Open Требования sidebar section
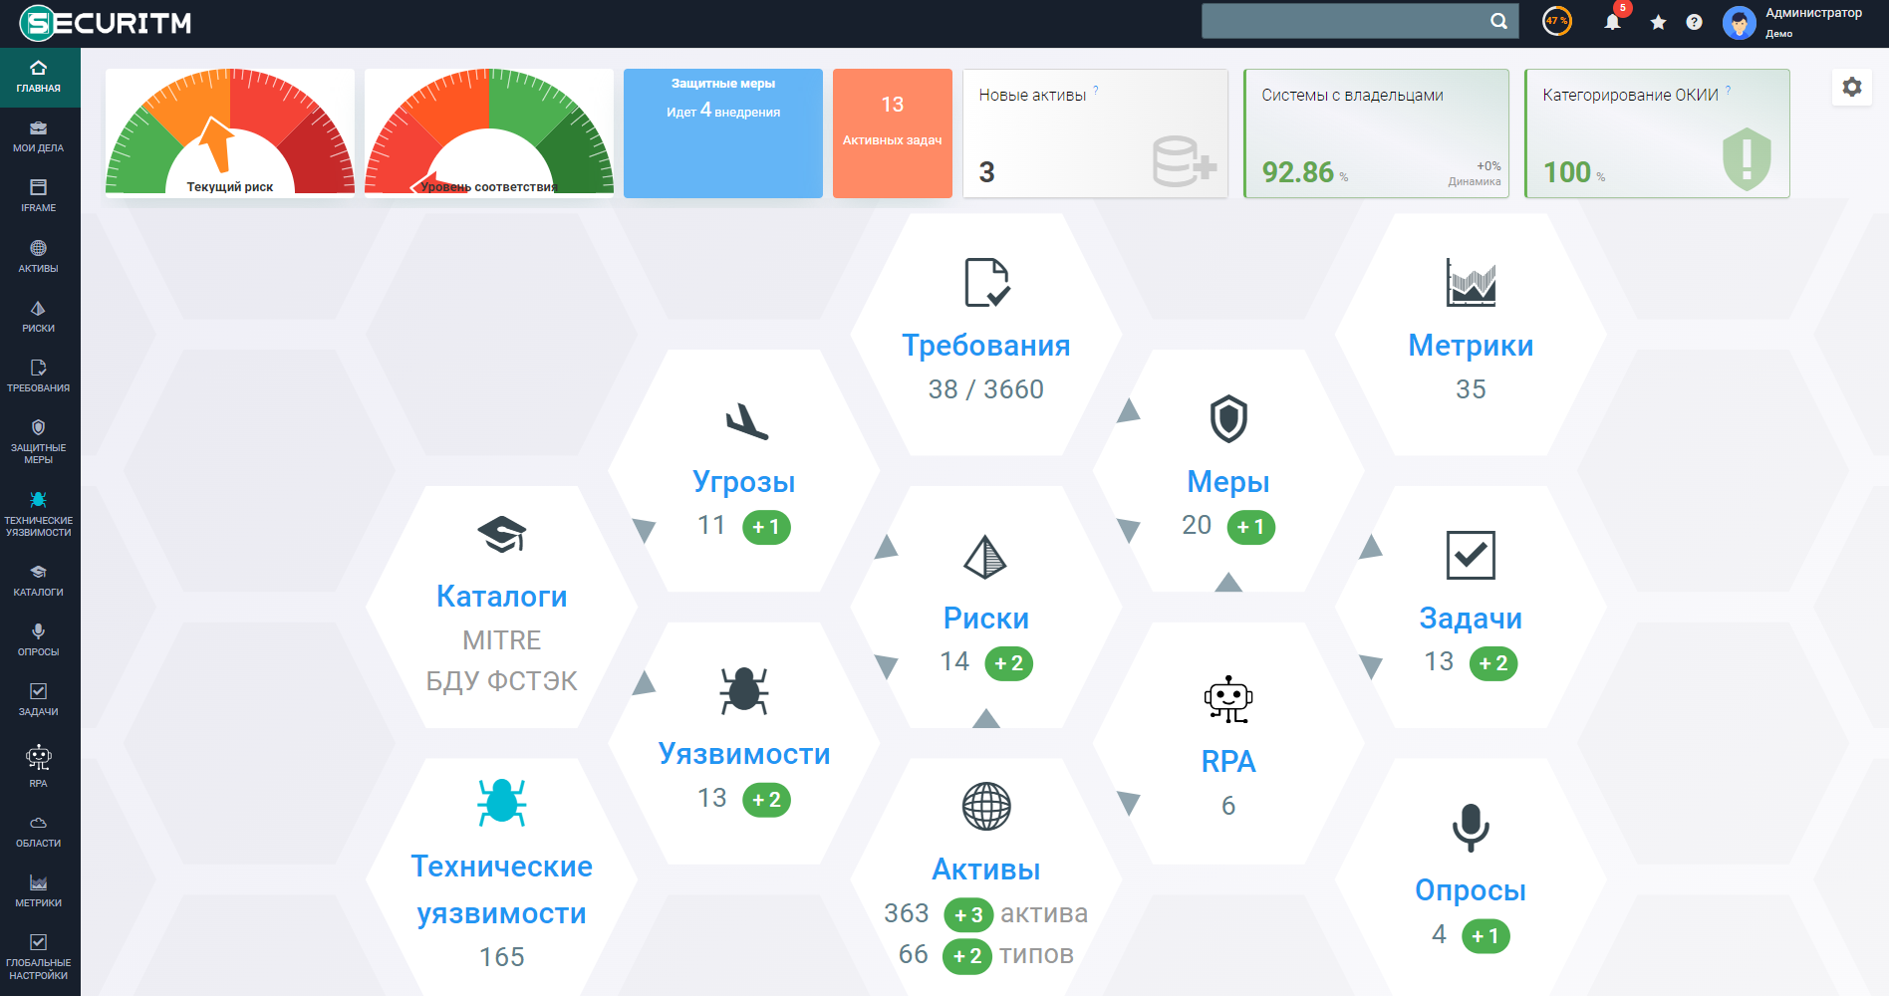The width and height of the screenshot is (1889, 996). (39, 376)
